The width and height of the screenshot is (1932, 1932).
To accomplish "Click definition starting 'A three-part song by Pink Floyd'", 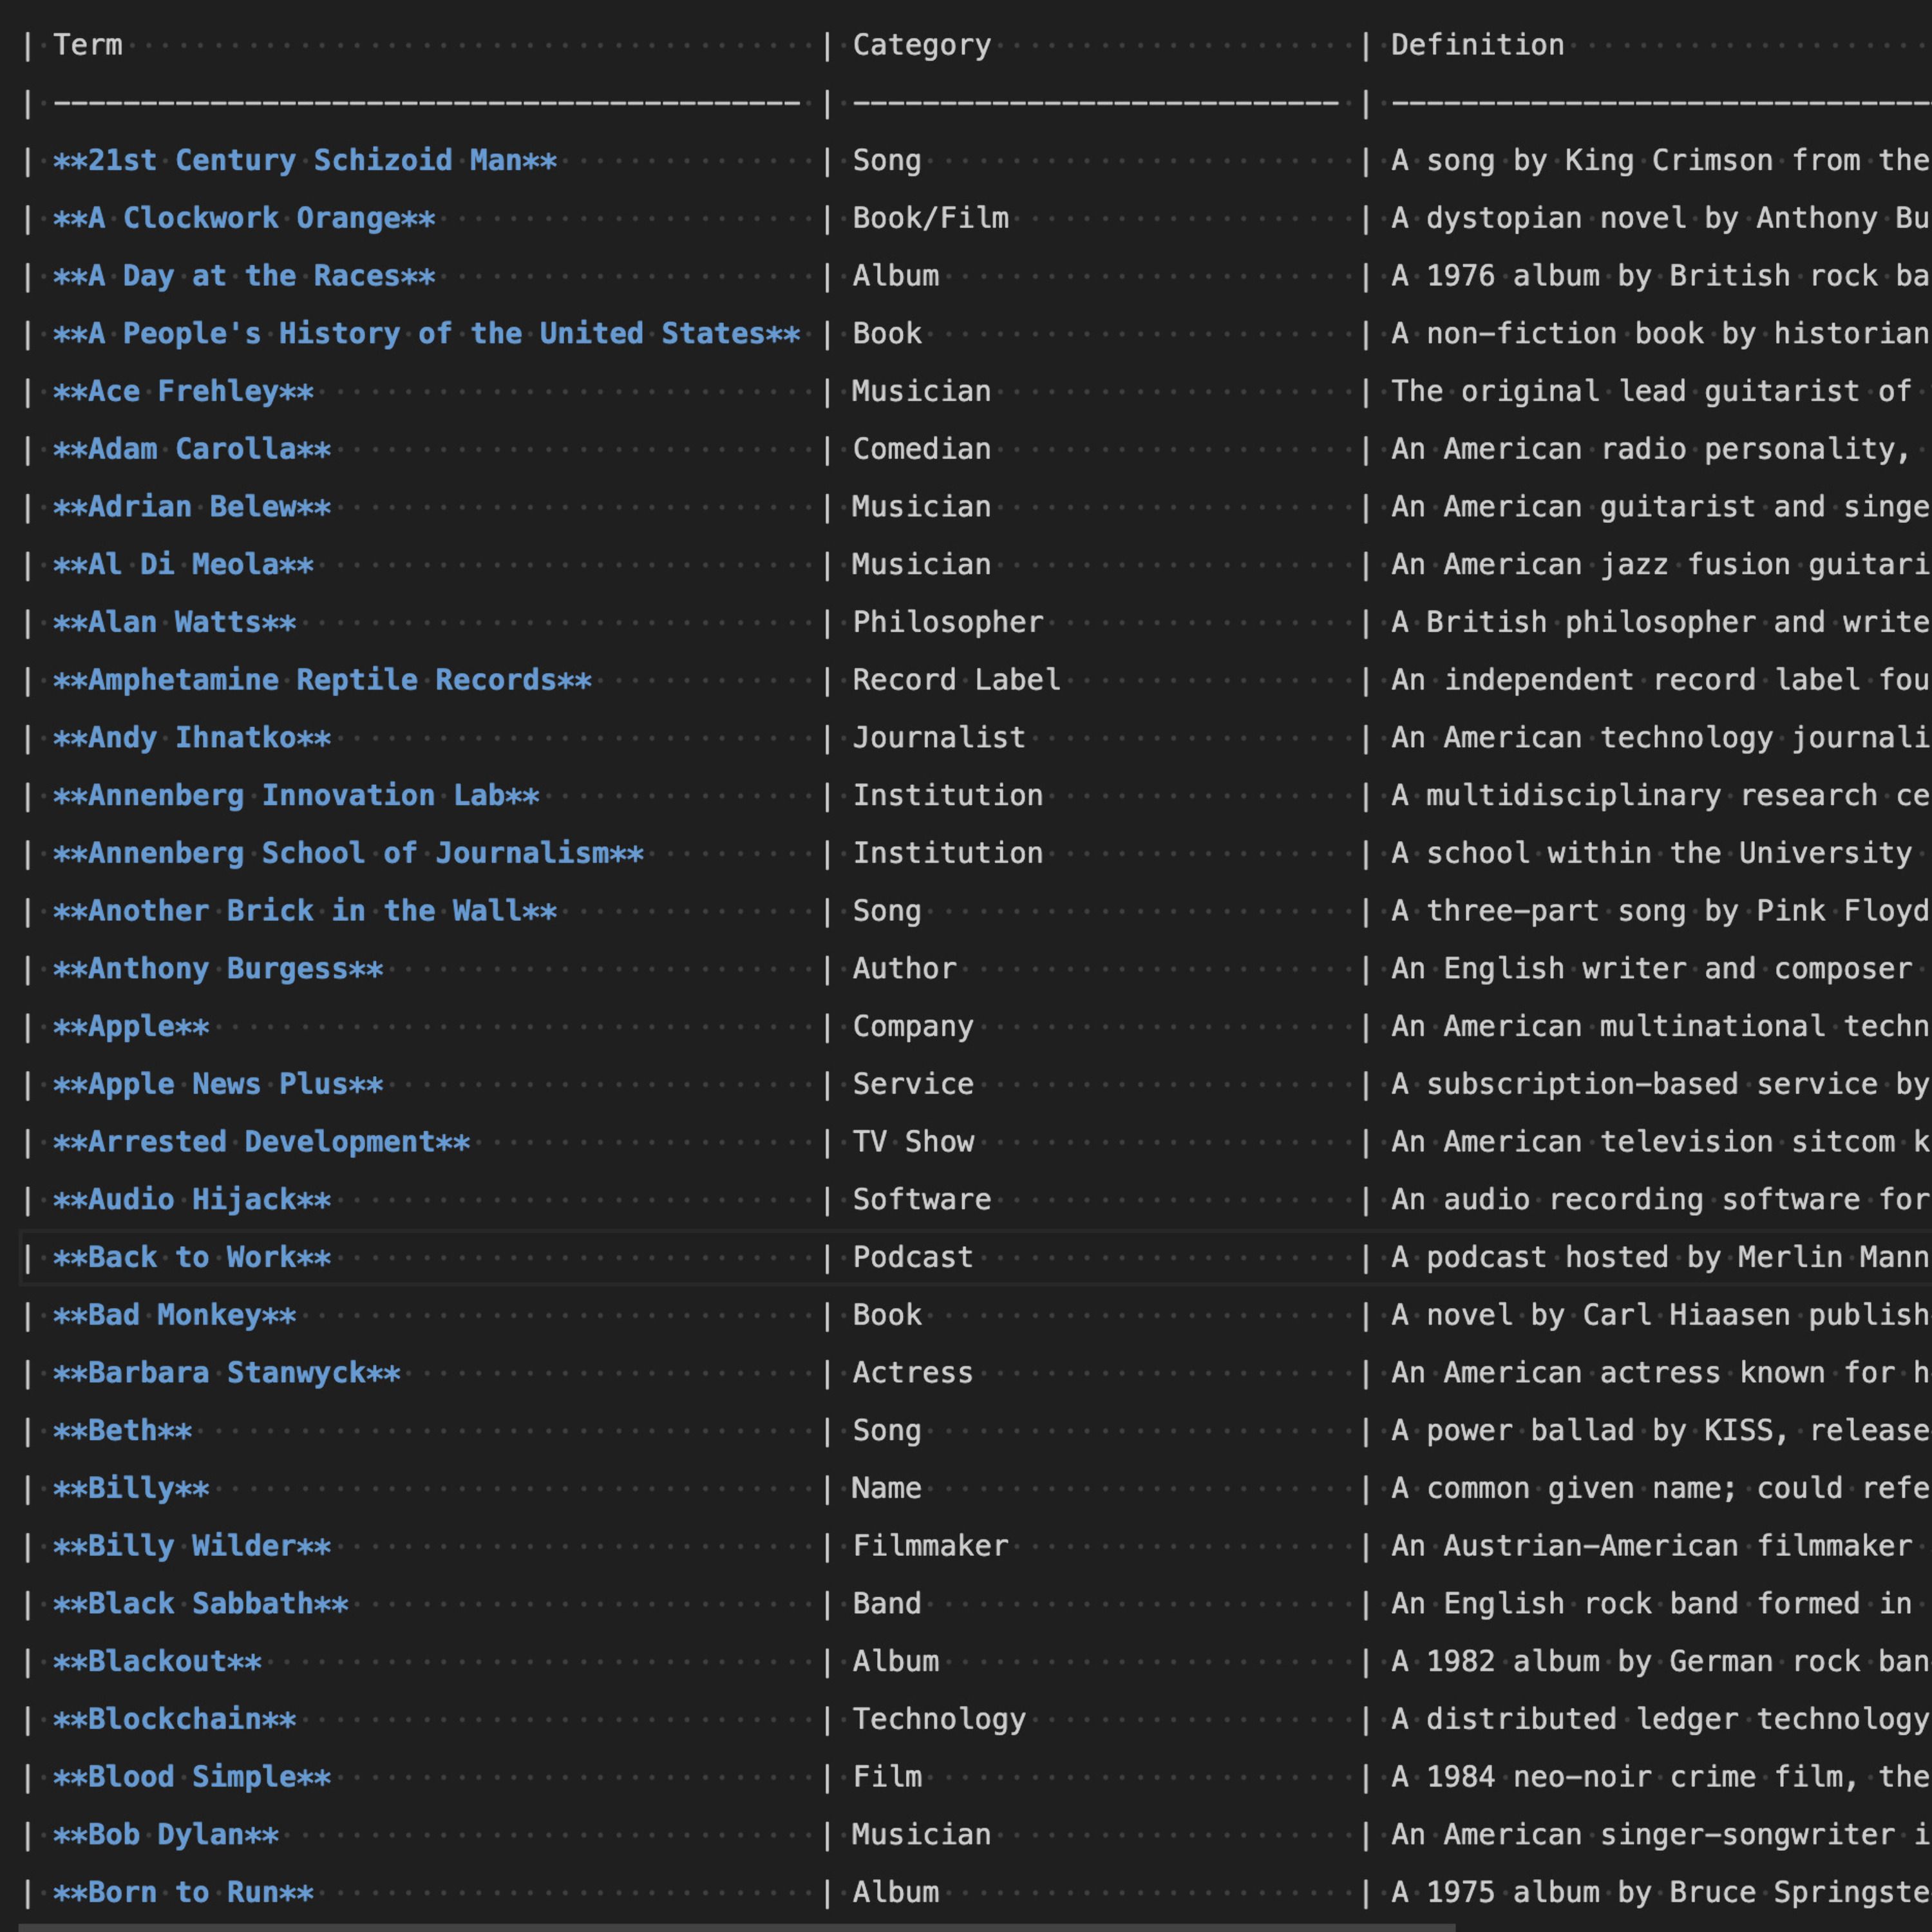I will pyautogui.click(x=1661, y=911).
